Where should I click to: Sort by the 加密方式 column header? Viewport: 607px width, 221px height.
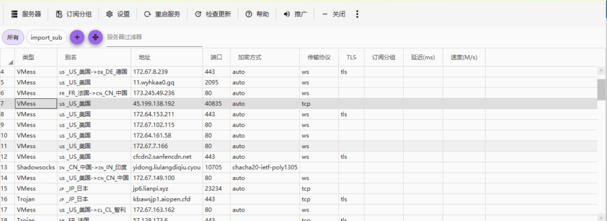coord(265,57)
